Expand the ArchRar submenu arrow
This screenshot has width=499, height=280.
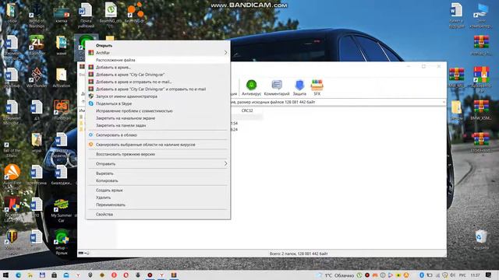click(225, 53)
